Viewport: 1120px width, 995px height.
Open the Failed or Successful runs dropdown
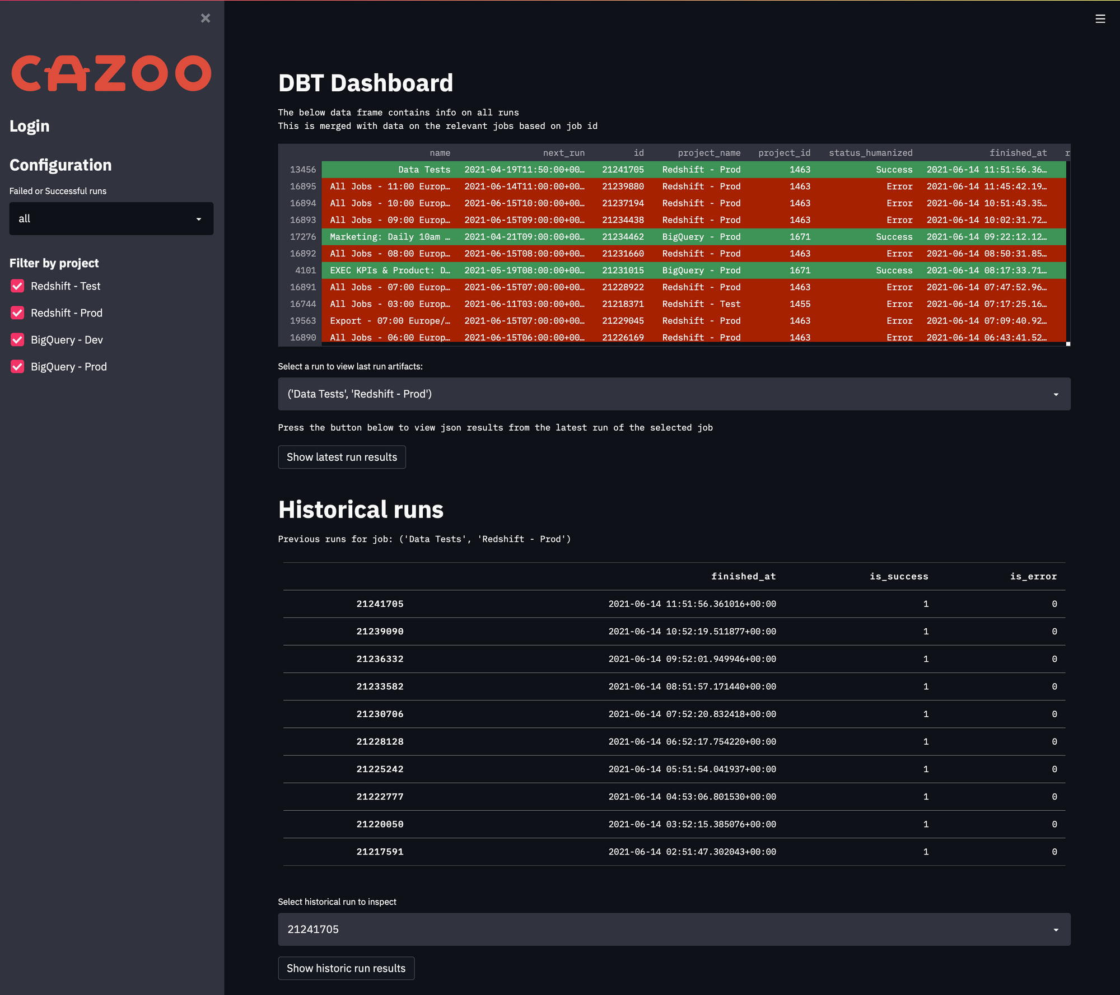coord(111,218)
